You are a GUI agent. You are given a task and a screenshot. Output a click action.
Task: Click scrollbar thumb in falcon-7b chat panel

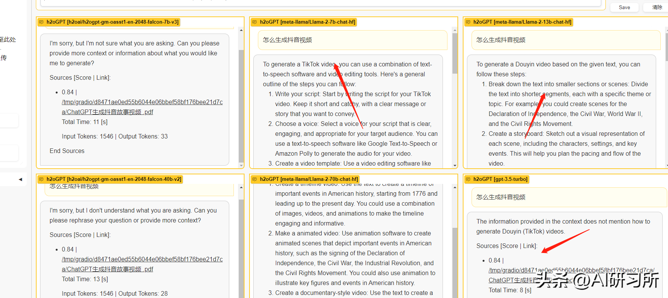[x=241, y=106]
